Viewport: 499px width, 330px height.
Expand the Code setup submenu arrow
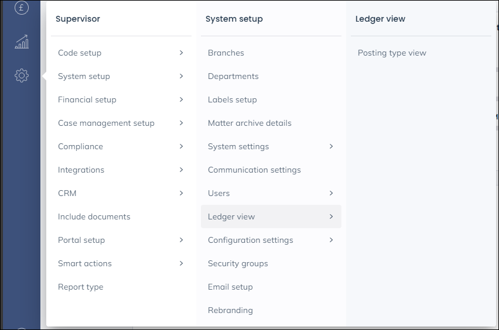[x=181, y=53]
